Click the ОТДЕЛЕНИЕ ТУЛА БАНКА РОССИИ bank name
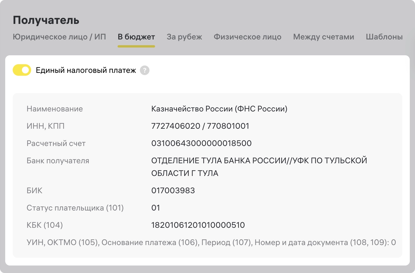Image resolution: width=415 pixels, height=273 pixels. pyautogui.click(x=259, y=161)
